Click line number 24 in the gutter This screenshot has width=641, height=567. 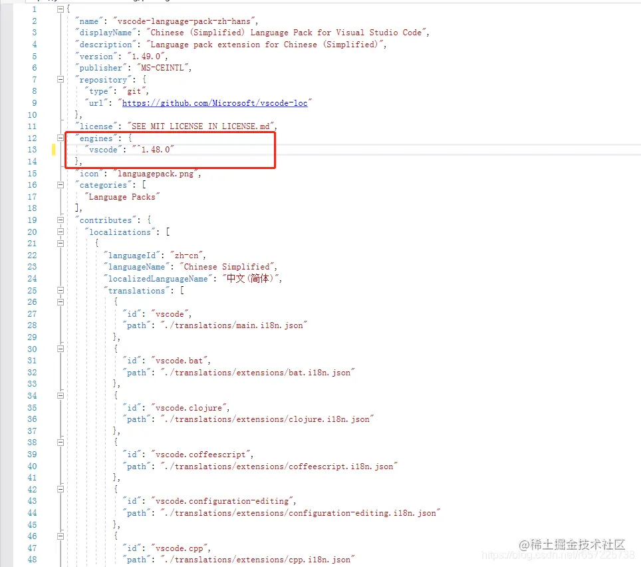pos(33,279)
